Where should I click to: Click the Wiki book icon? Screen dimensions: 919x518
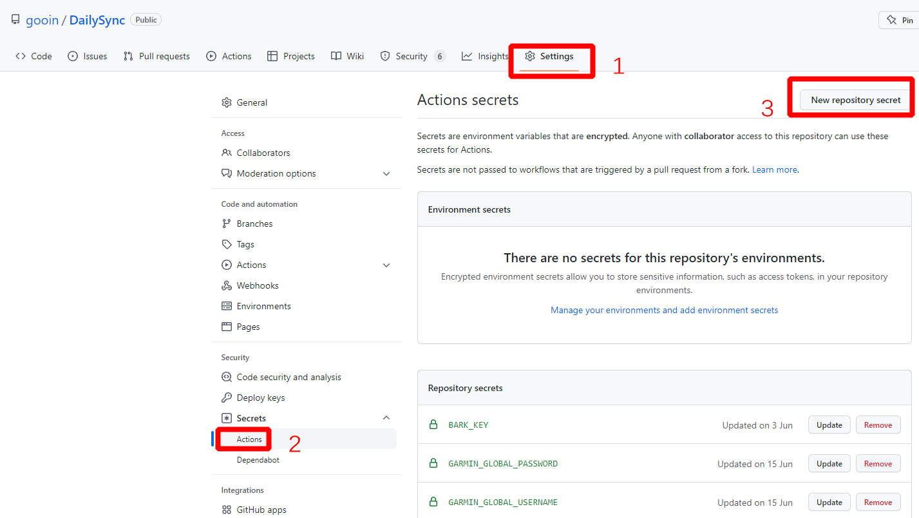click(336, 56)
